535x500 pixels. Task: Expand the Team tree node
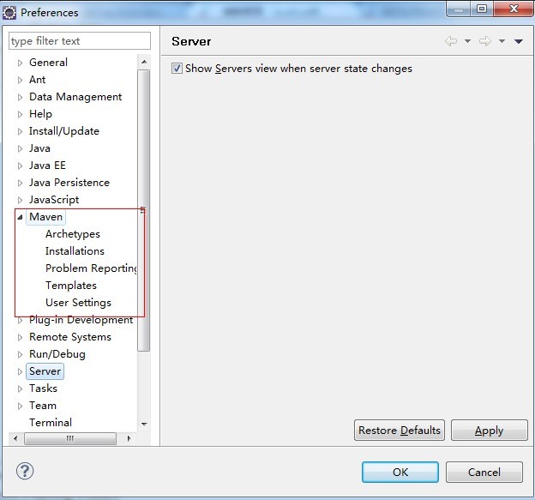20,406
